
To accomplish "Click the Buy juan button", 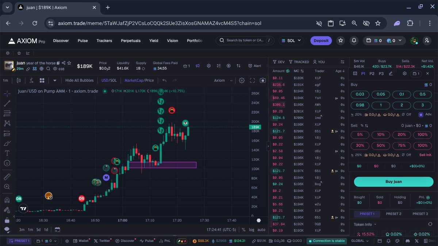I will (x=393, y=181).
